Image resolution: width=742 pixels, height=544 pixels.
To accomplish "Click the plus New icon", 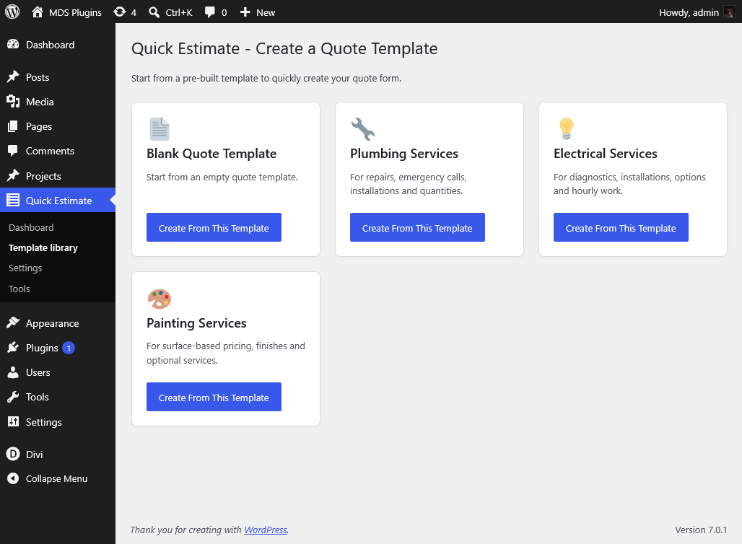I will tap(245, 12).
